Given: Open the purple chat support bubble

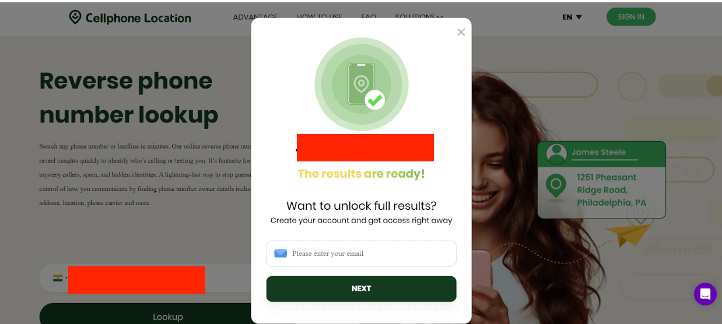Looking at the screenshot, I should 705,294.
